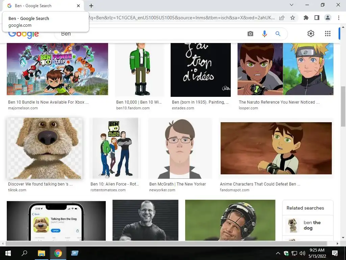Visit the looper.com source
Screen dimensions: 346x260
[248, 108]
